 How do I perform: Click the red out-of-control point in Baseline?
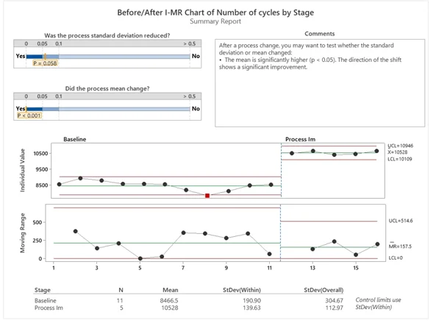pyautogui.click(x=207, y=196)
